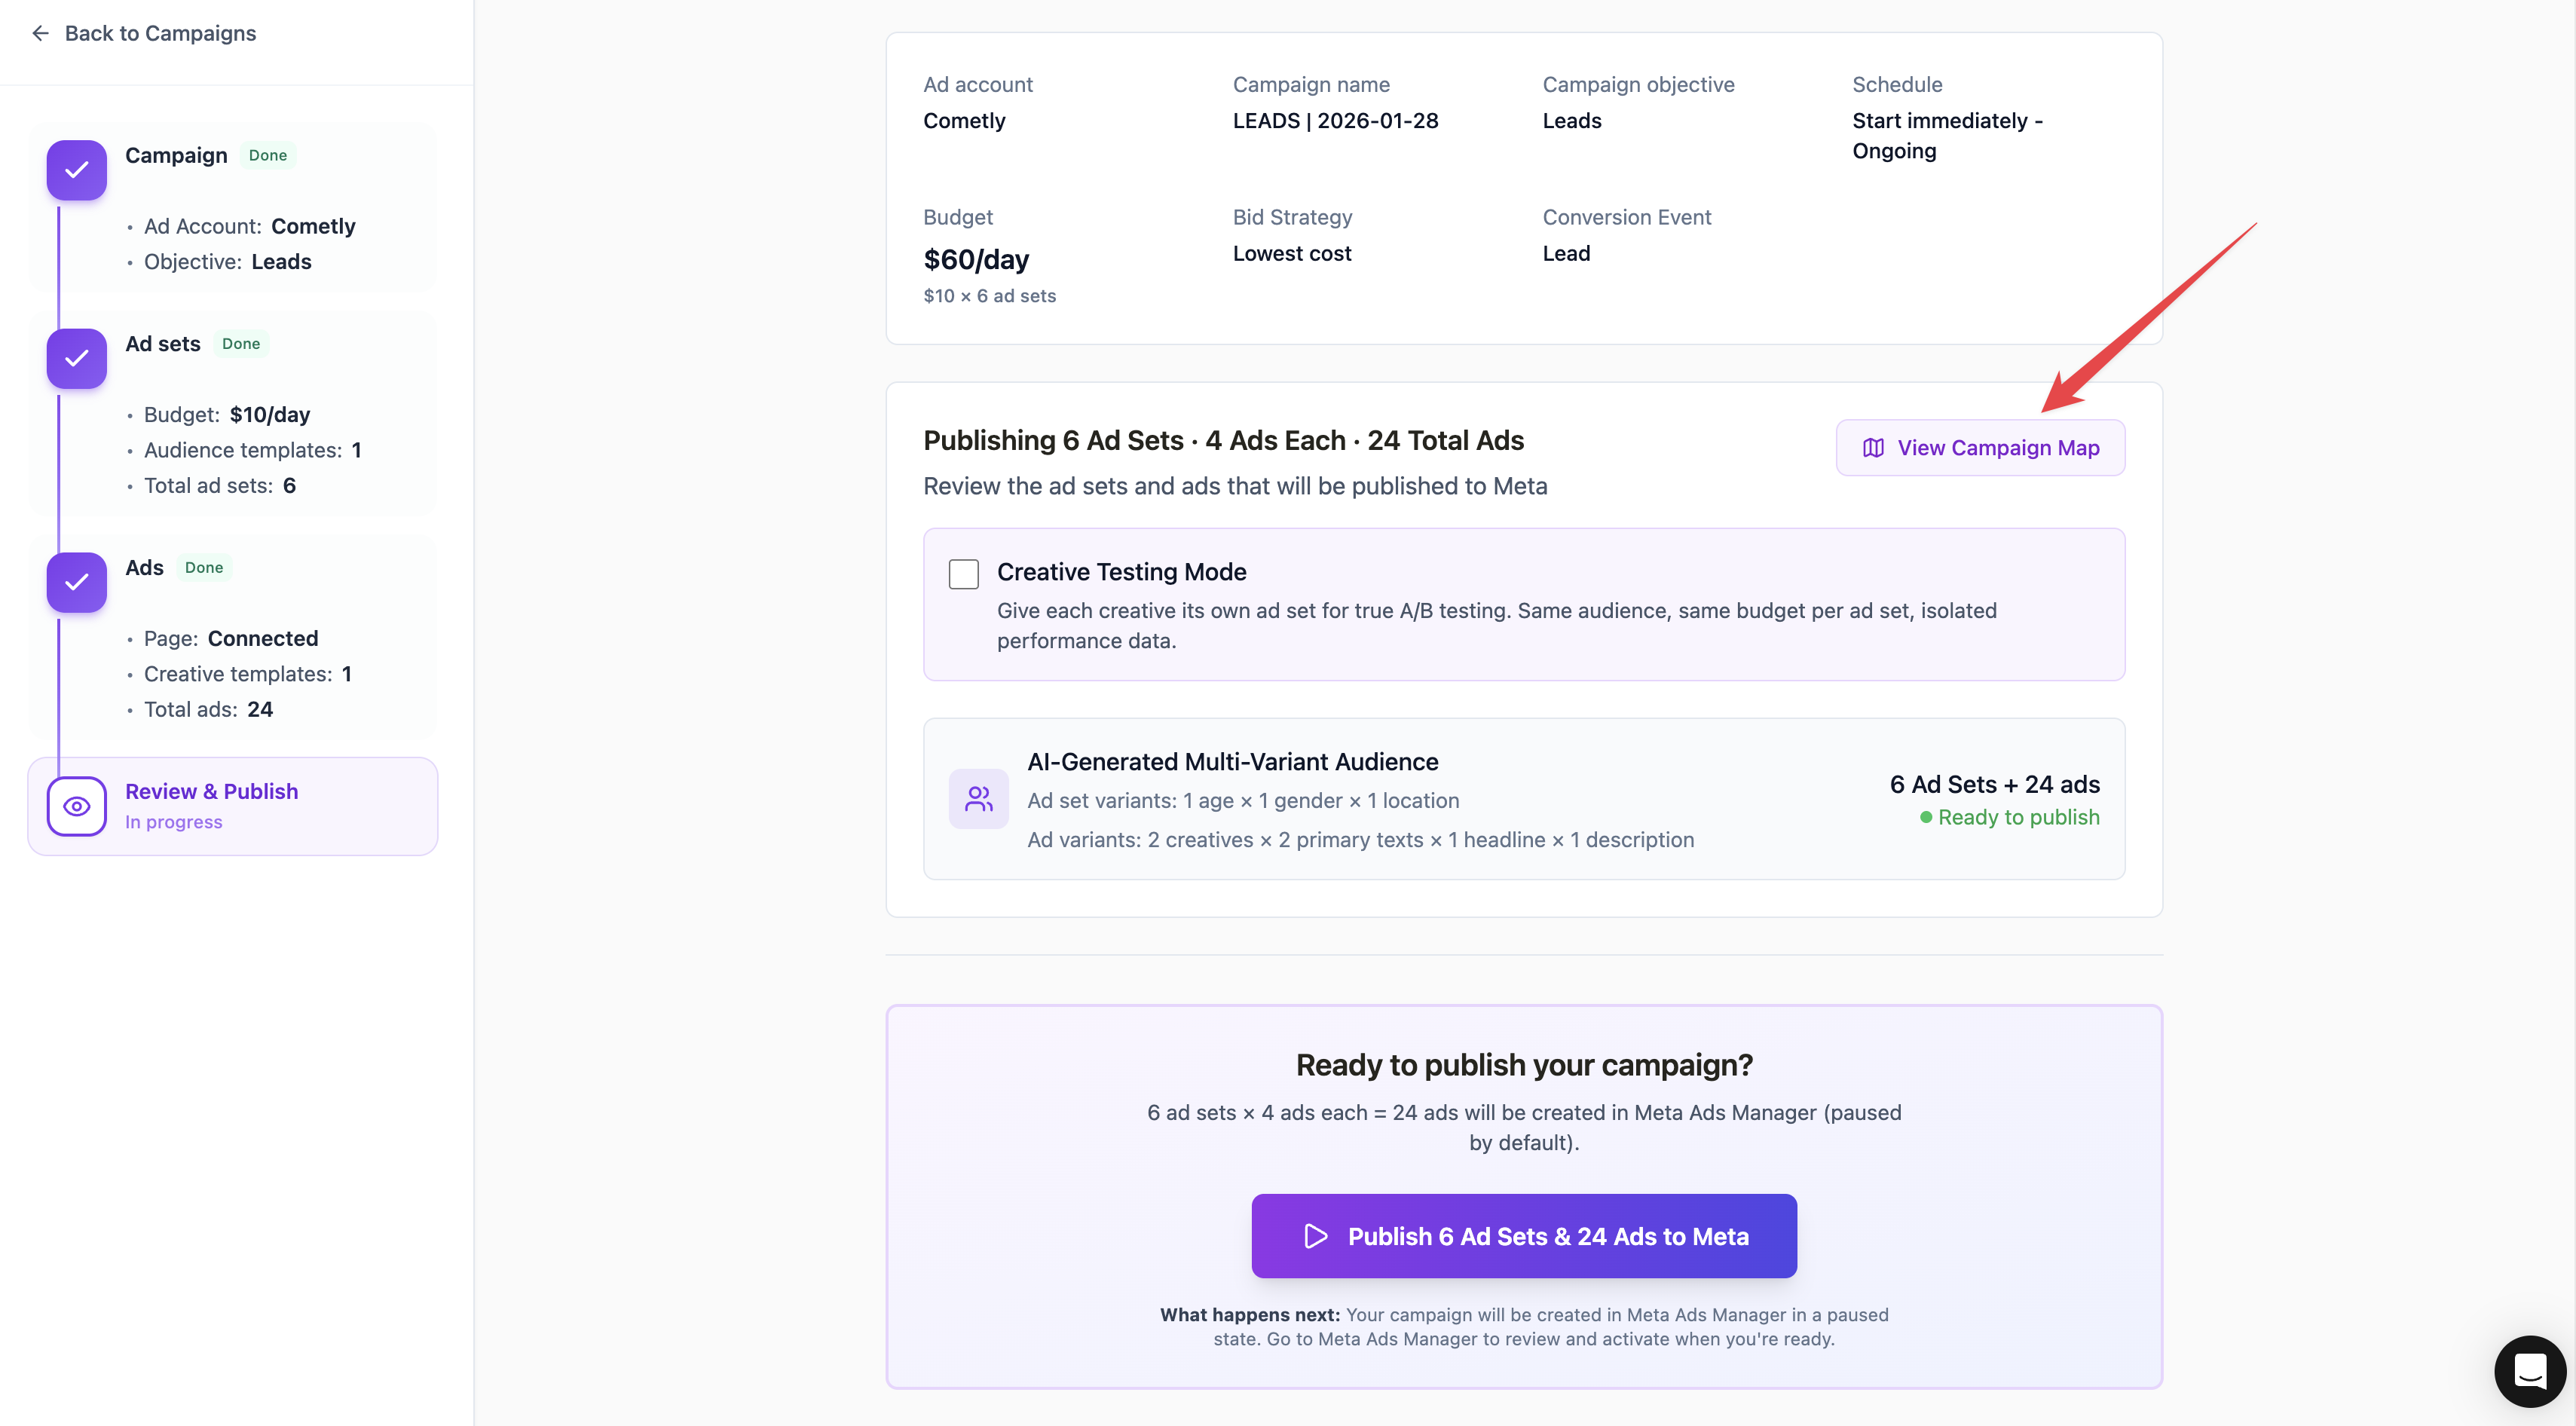Click the Ads step checkmark icon
The height and width of the screenshot is (1426, 2576).
[x=77, y=582]
